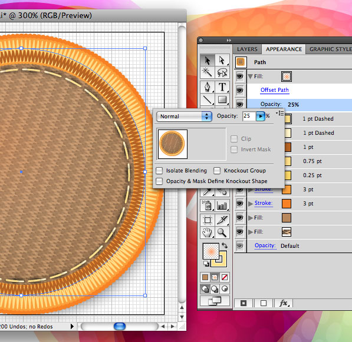The height and width of the screenshot is (342, 352).
Task: Open the status bar popup arrow
Action: click(72, 326)
